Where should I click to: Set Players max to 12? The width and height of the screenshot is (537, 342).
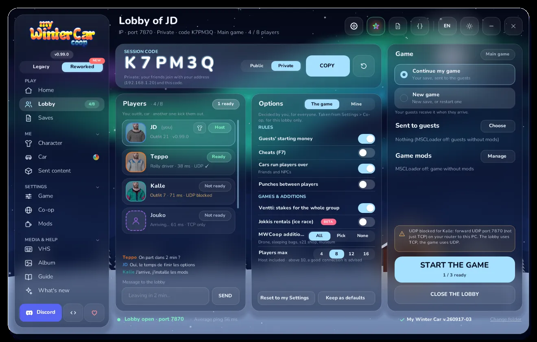pyautogui.click(x=351, y=254)
